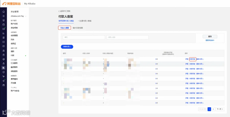Image resolution: width=230 pixels, height=117 pixels.
Task: Open the store icon in sidebar
Action: [x=4, y=20]
